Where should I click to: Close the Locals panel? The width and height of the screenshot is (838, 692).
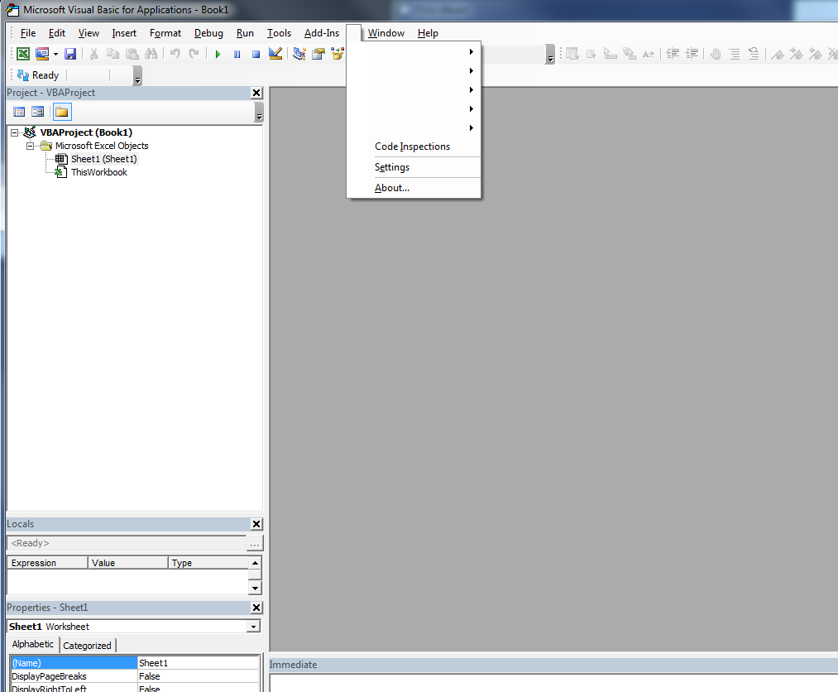point(256,525)
